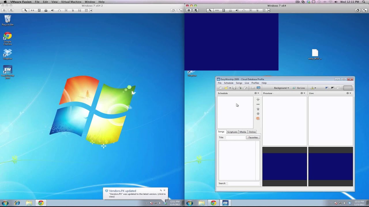The image size is (369, 207).
Task: Remove schedule item with minus icon
Action: [258, 104]
